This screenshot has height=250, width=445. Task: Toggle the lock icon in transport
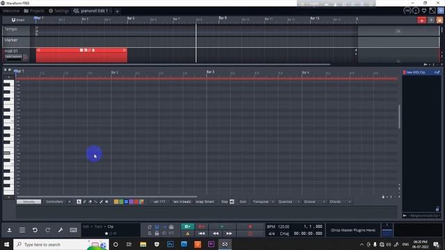(x=156, y=233)
